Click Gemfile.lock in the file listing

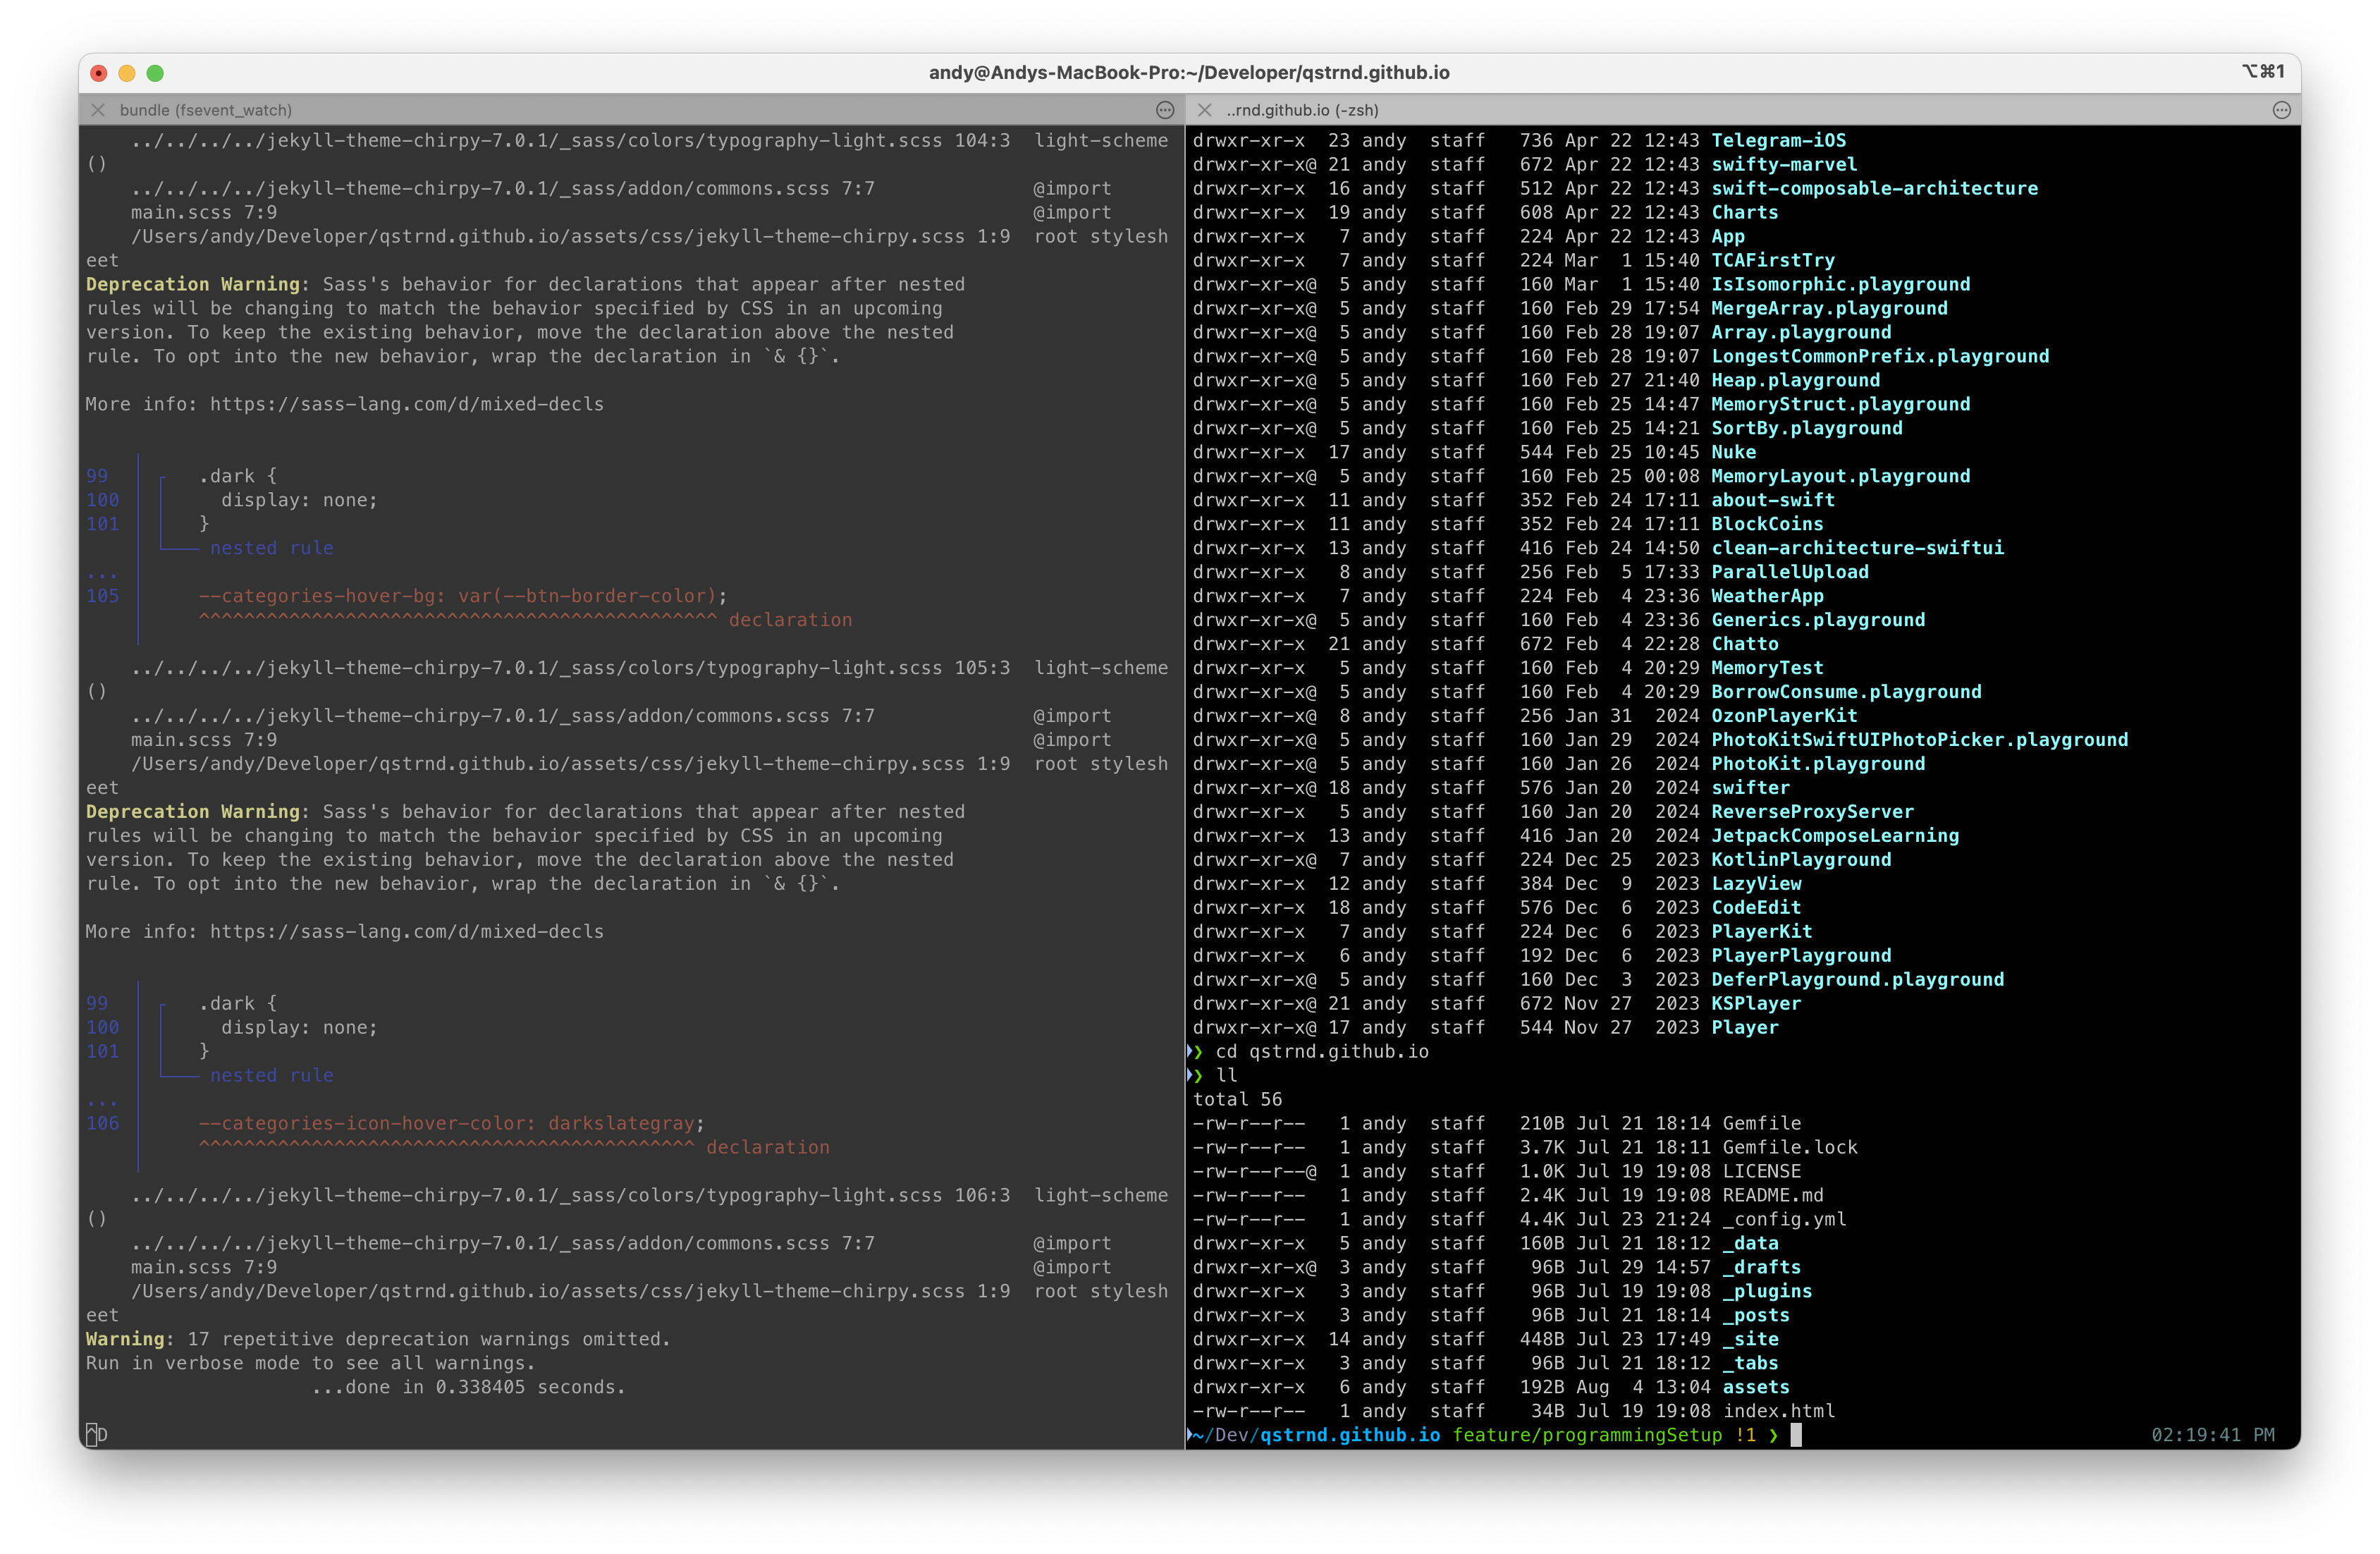pos(1789,1147)
